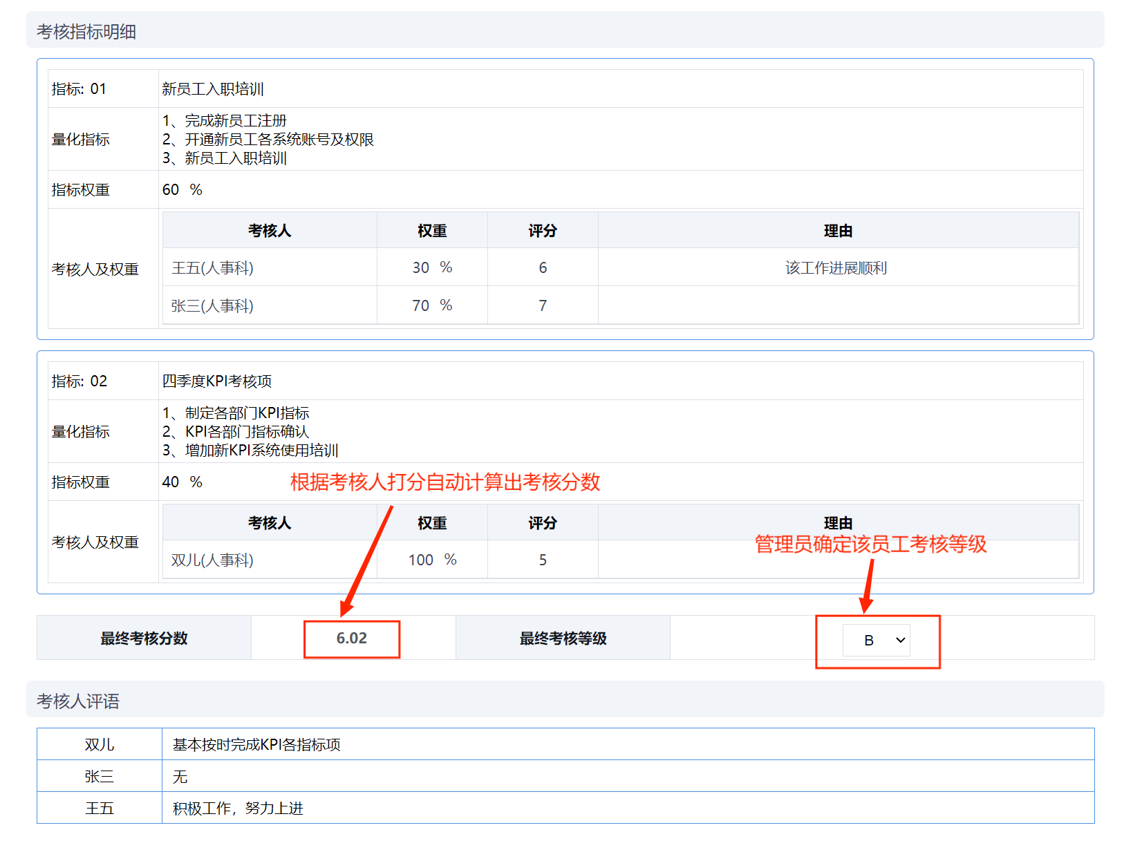This screenshot has width=1133, height=841.
Task: Click the 60 % indicator weight value
Action: [182, 190]
